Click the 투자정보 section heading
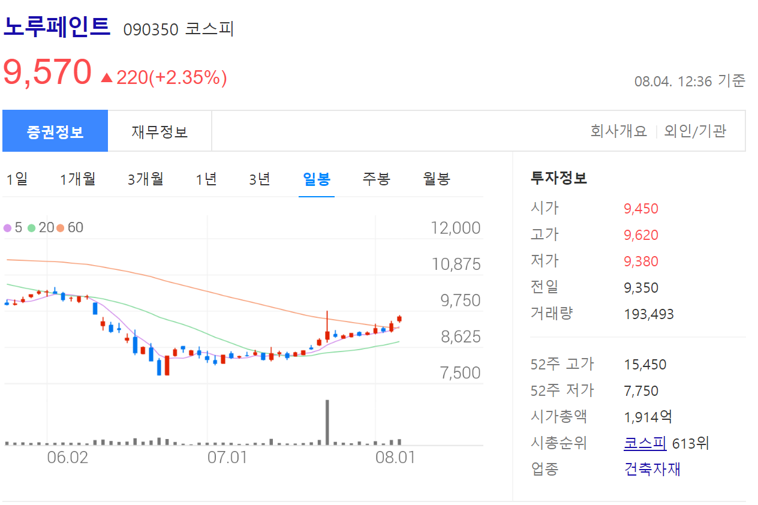758x505 pixels. 559,178
